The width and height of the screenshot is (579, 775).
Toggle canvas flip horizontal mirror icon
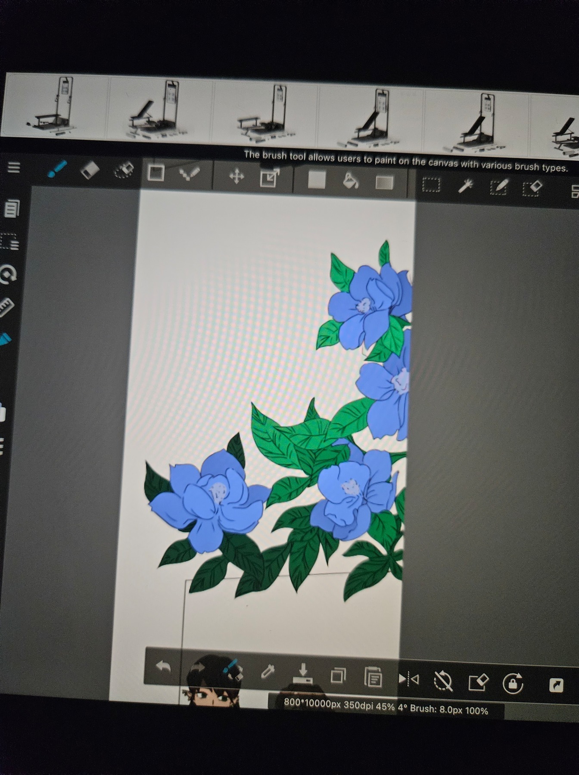[408, 679]
